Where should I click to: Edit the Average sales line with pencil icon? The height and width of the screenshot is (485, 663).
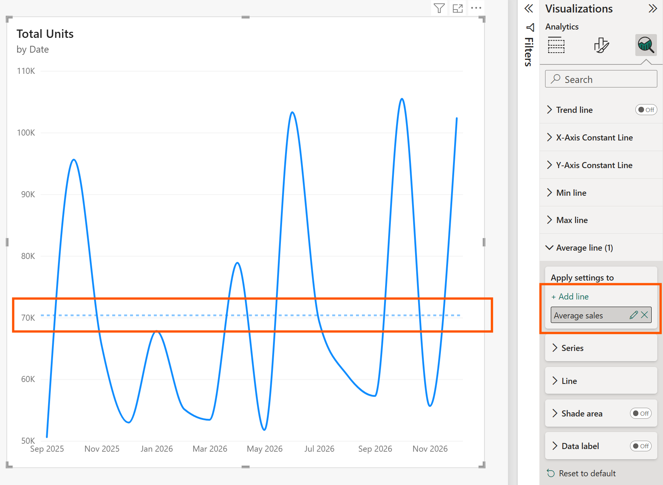634,315
